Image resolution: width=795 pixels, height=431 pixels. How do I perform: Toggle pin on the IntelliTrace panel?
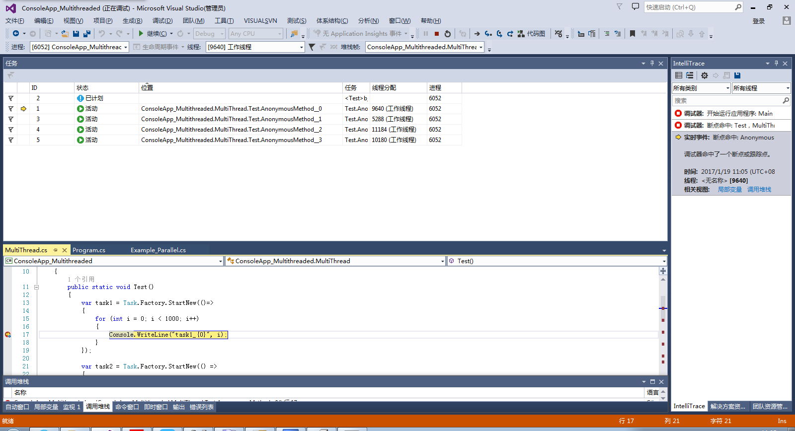[776, 63]
